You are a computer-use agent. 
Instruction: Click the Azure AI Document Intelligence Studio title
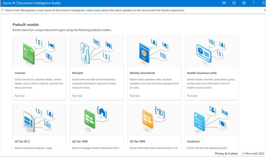click(x=32, y=3)
